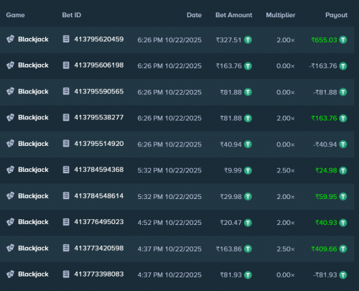The width and height of the screenshot is (359, 291).
Task: Open bet ID 413795538277
Action: pyautogui.click(x=99, y=117)
